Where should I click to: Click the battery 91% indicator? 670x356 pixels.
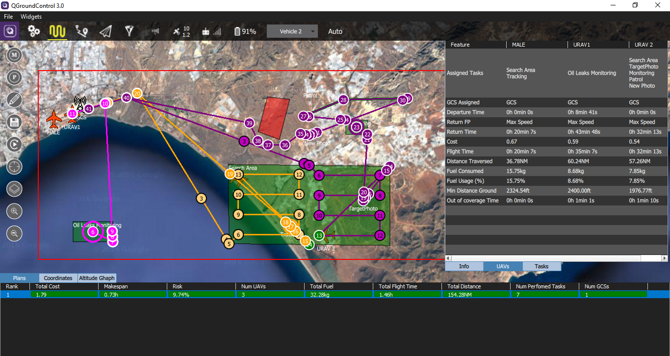245,31
